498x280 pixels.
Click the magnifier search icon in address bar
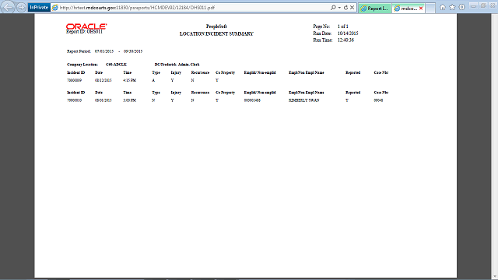(x=333, y=7)
